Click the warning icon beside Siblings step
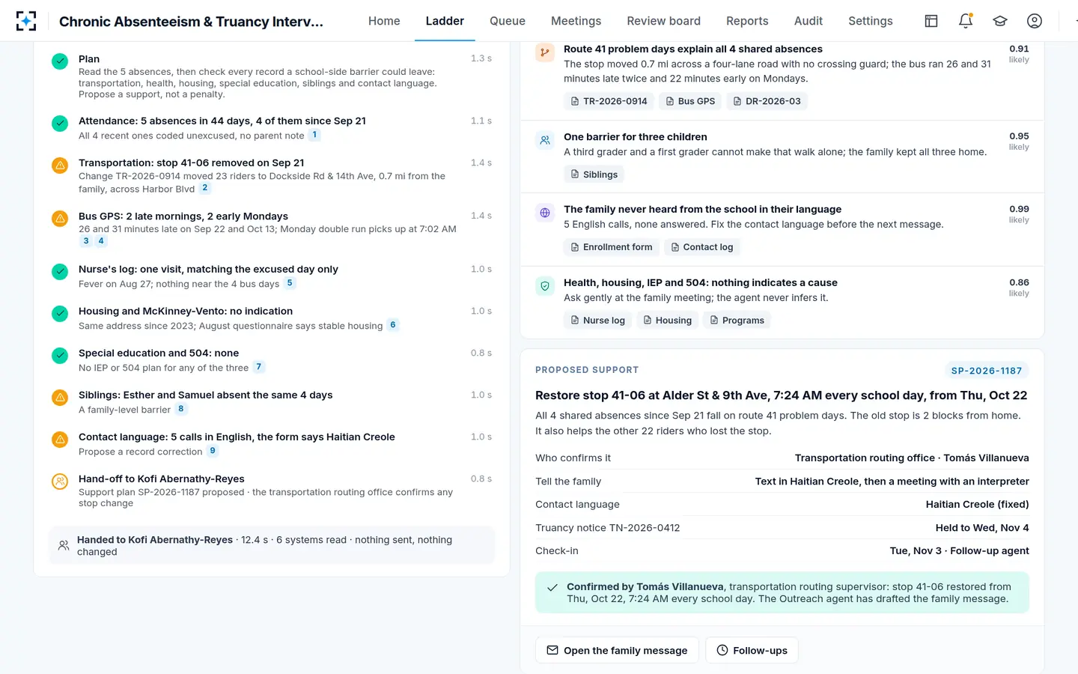1078x674 pixels. (60, 397)
